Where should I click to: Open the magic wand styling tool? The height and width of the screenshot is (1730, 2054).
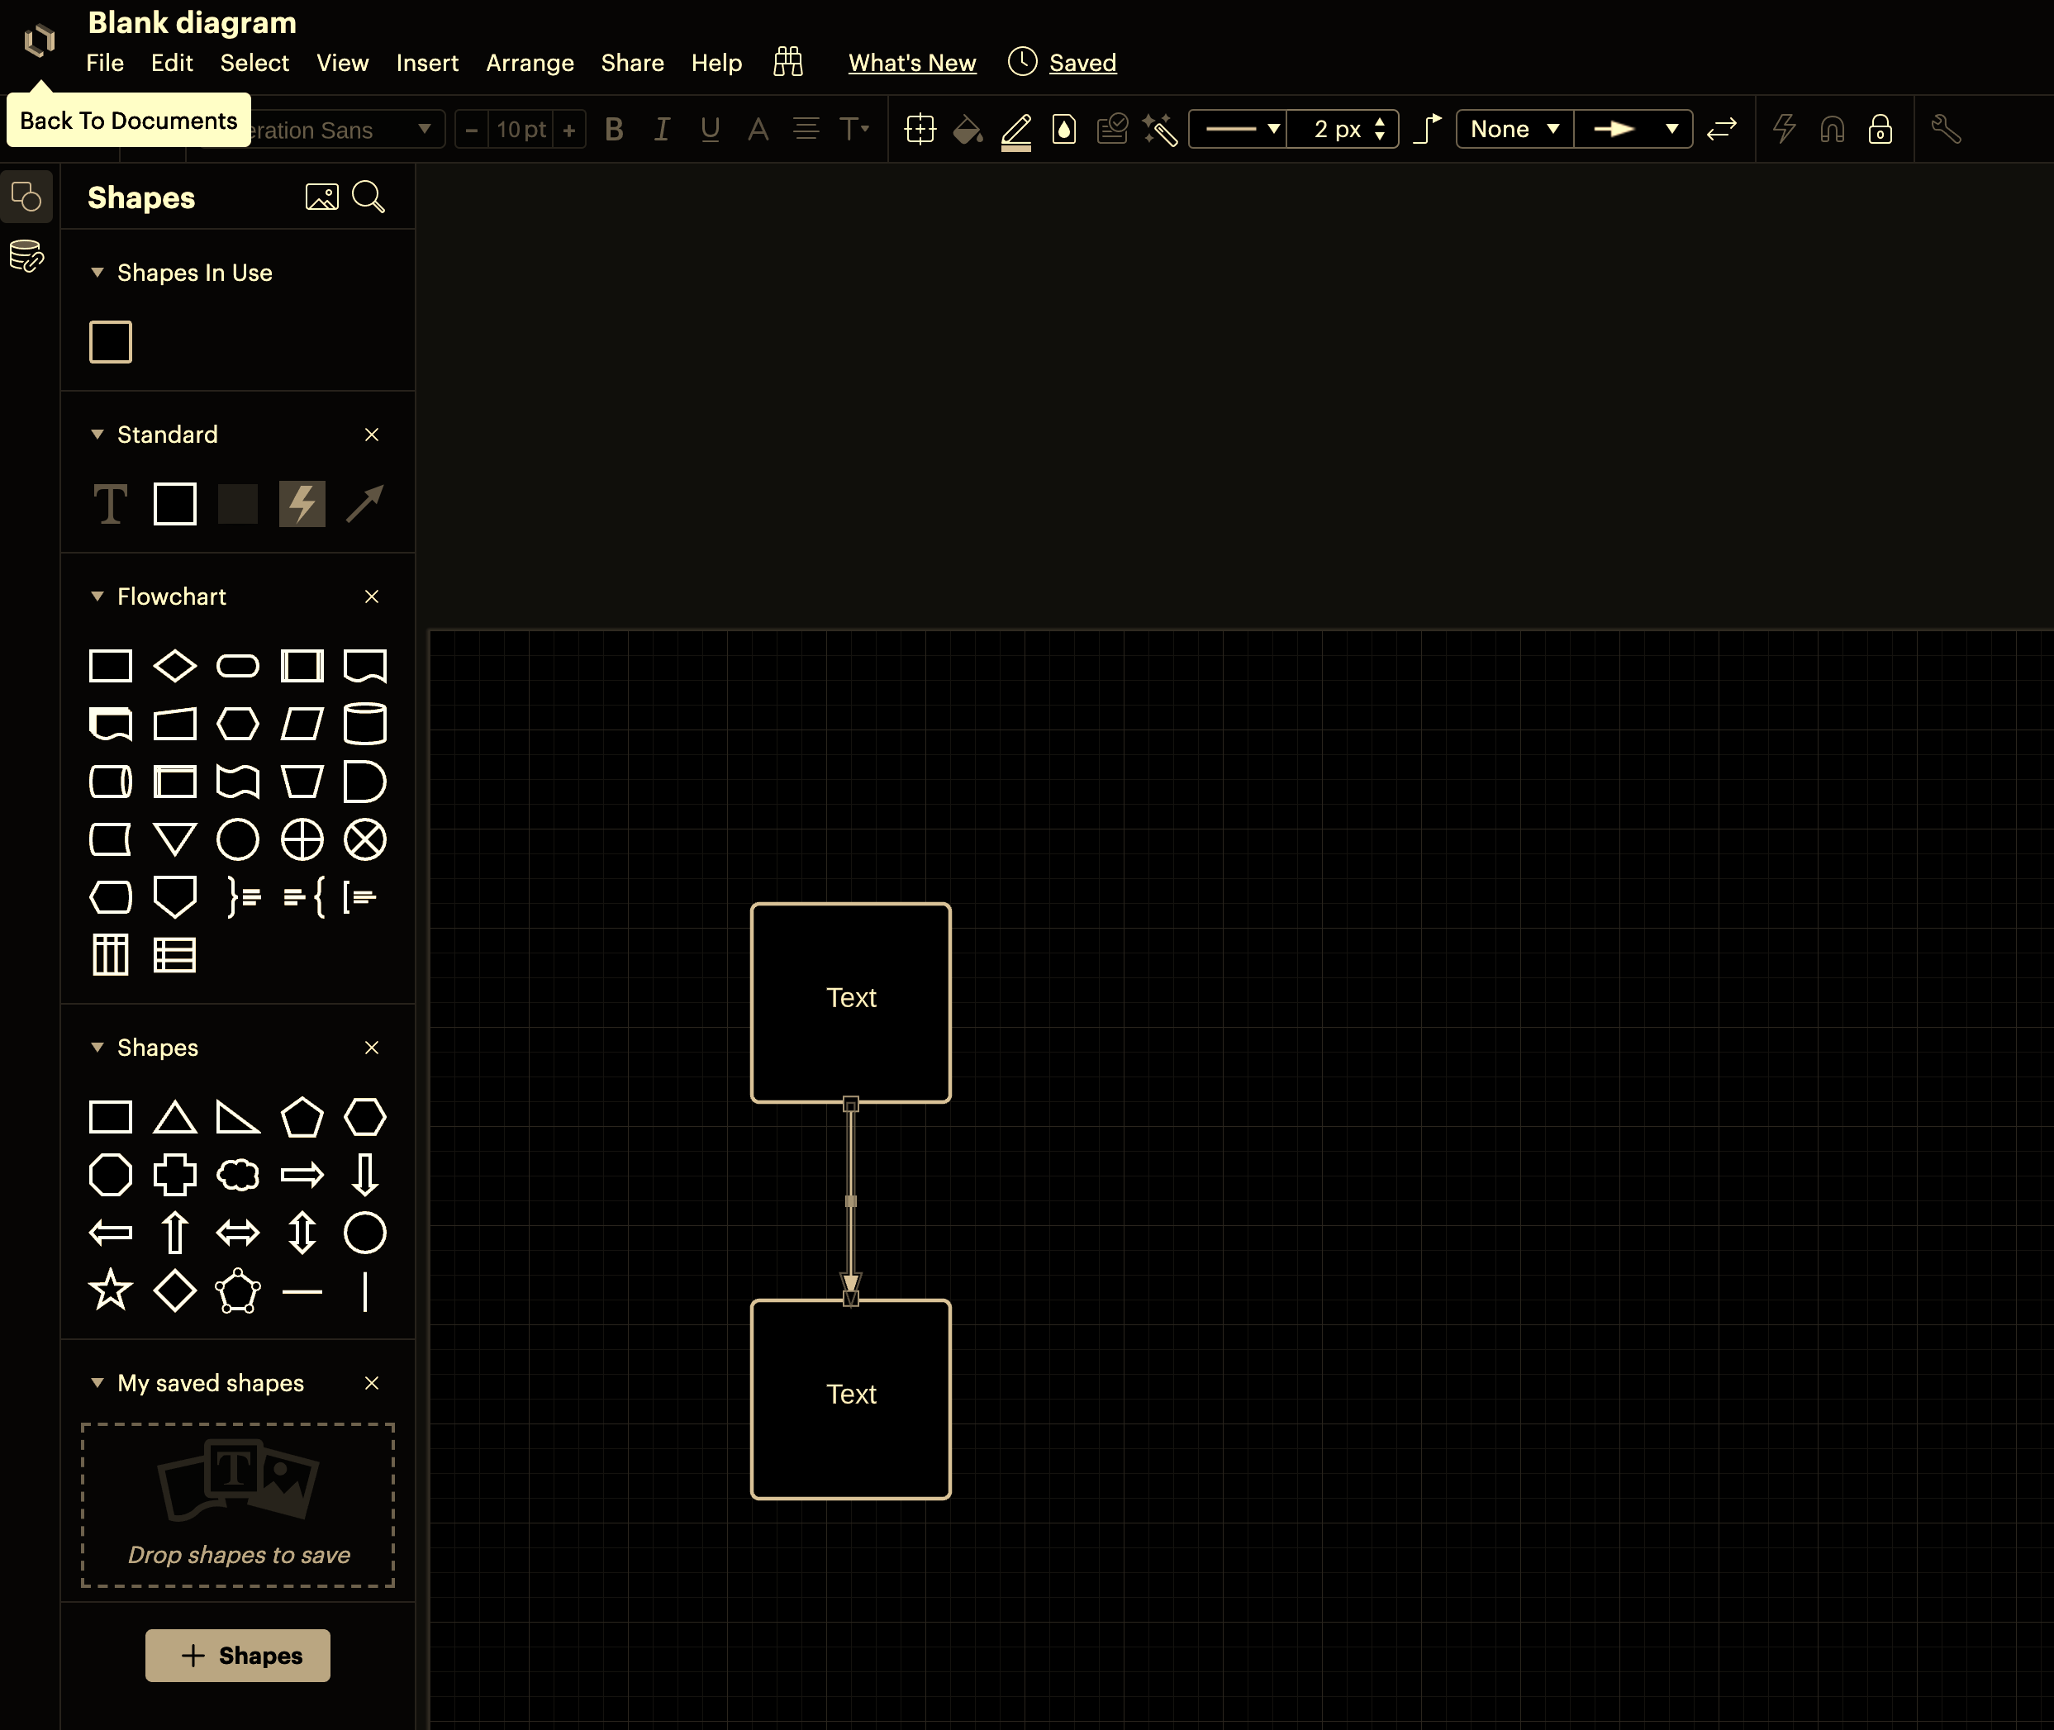click(x=1160, y=129)
